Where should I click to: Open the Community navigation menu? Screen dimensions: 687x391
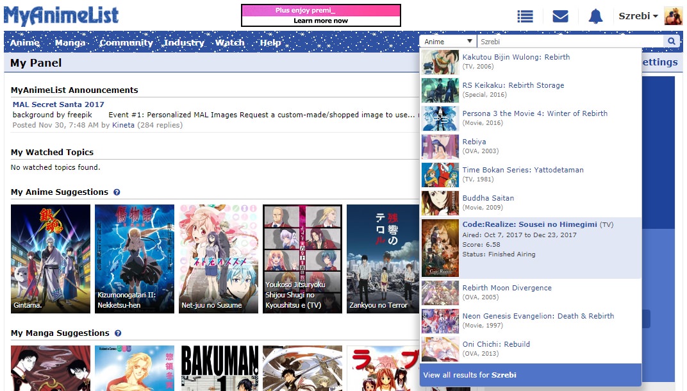click(x=126, y=42)
